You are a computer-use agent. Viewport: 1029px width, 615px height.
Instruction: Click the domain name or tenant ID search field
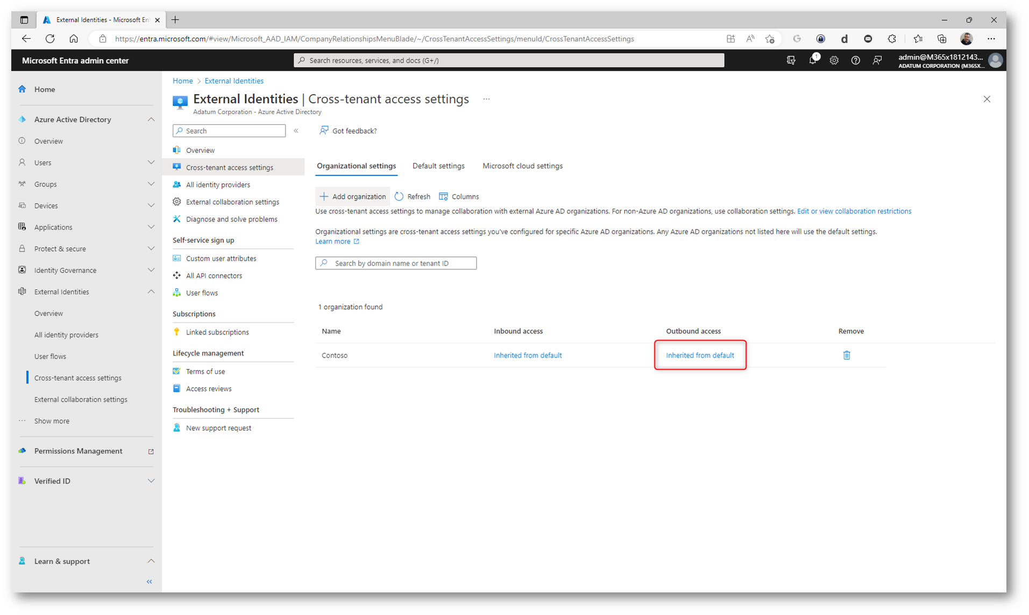coord(395,263)
